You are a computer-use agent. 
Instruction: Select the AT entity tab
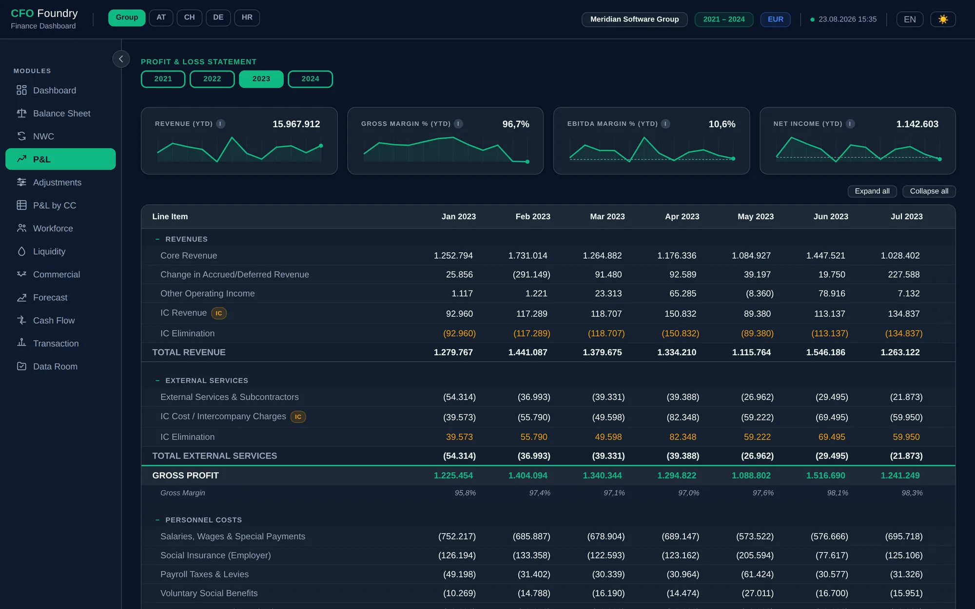click(x=161, y=18)
